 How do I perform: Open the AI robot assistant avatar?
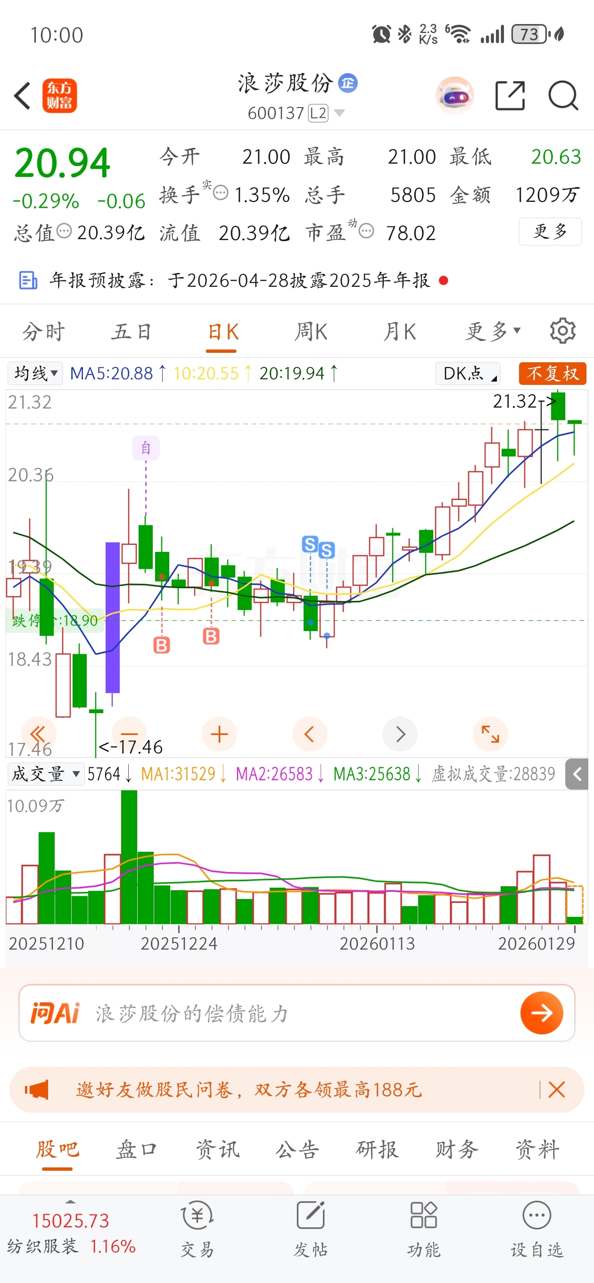click(454, 95)
